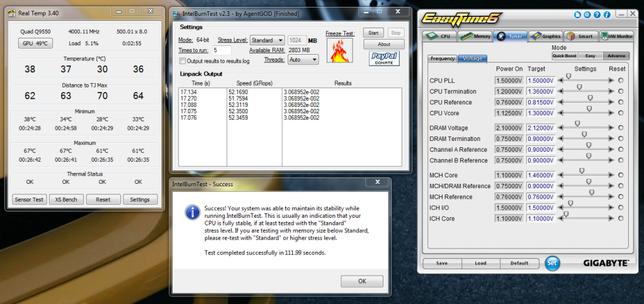Viewport: 644px width, 304px height.
Task: Click the blue Set button in EasyTune6
Action: coord(553,263)
